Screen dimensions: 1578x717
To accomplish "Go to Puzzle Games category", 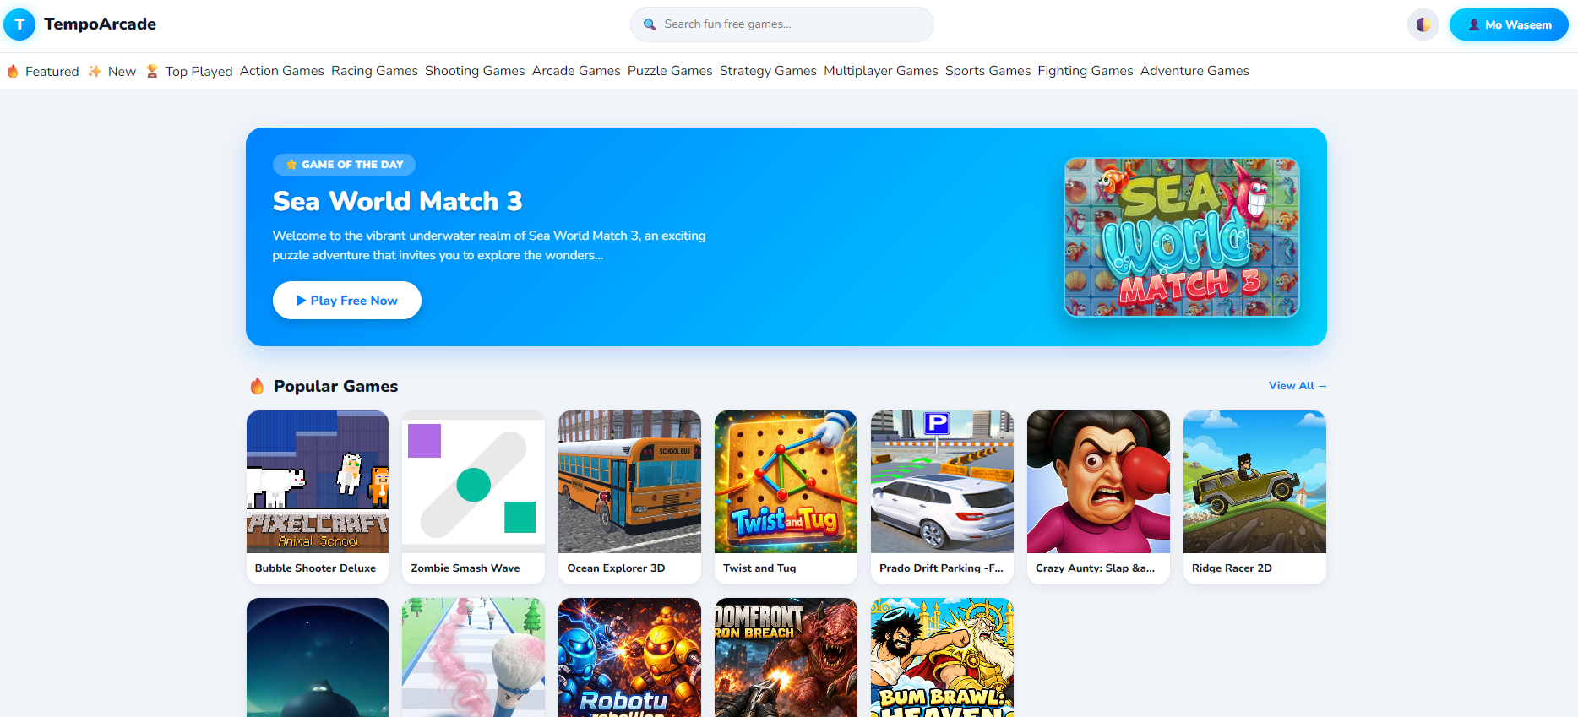I will (x=670, y=71).
